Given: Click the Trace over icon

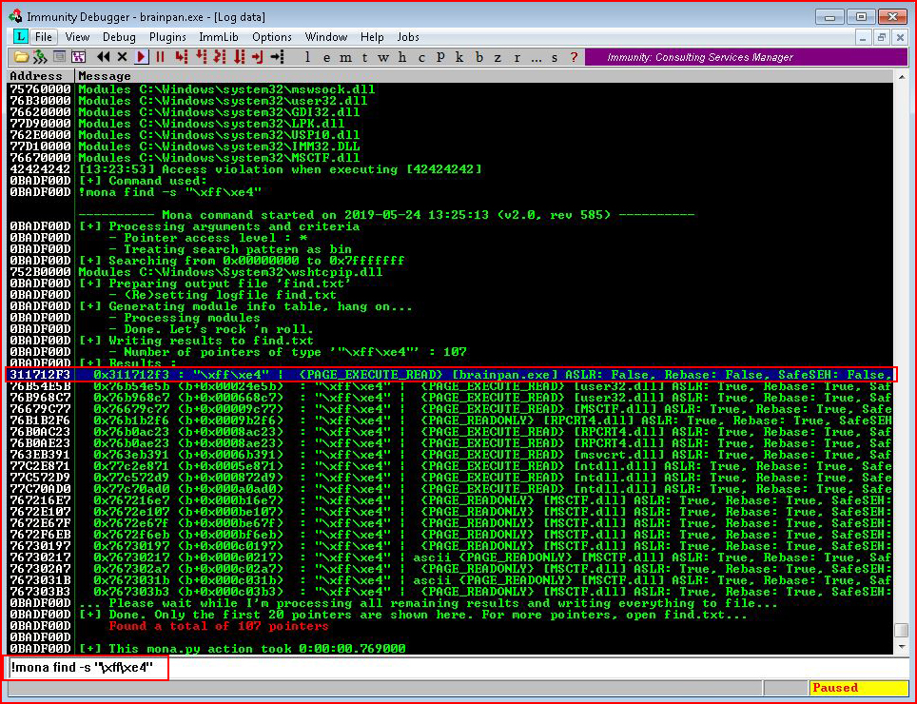Looking at the screenshot, I should 239,57.
